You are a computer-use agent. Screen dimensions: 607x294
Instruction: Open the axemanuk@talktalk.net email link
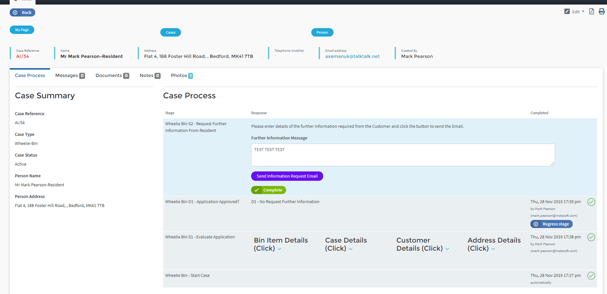[352, 56]
